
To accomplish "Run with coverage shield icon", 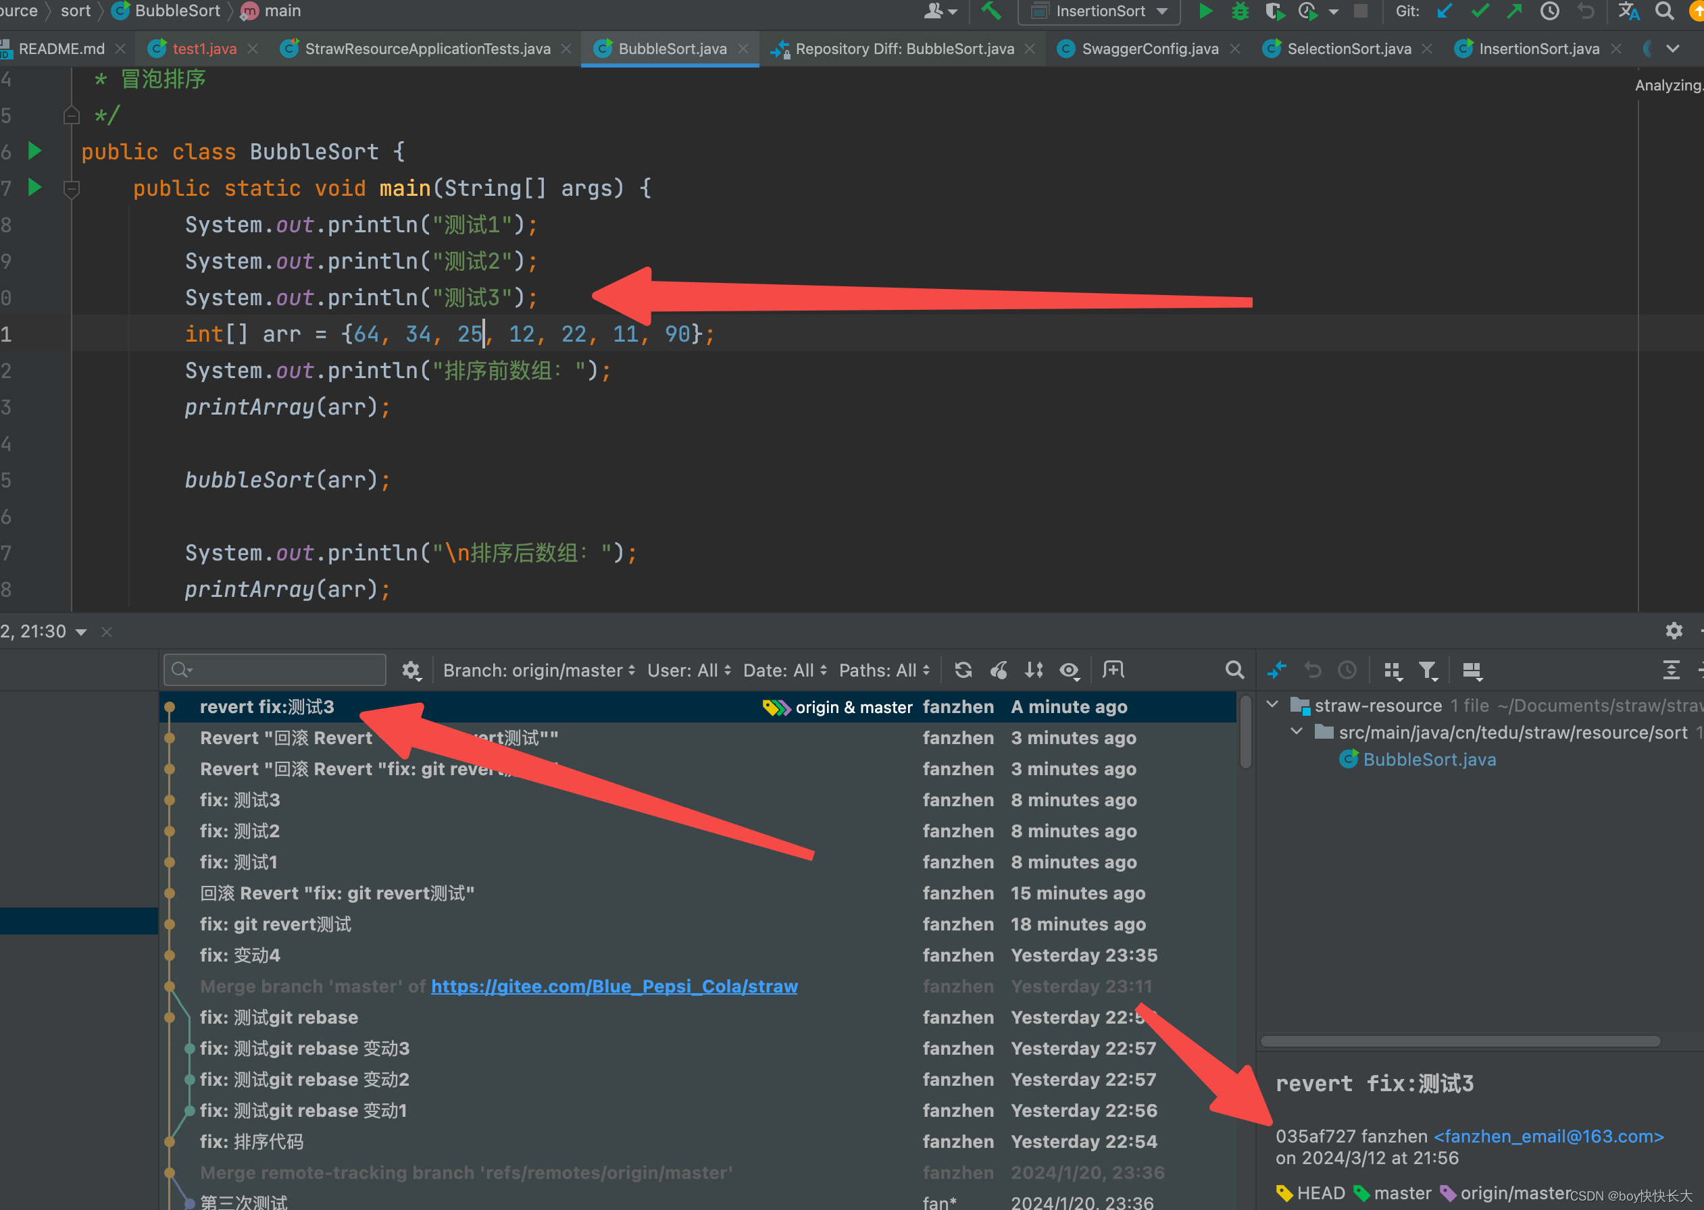I will point(1275,11).
